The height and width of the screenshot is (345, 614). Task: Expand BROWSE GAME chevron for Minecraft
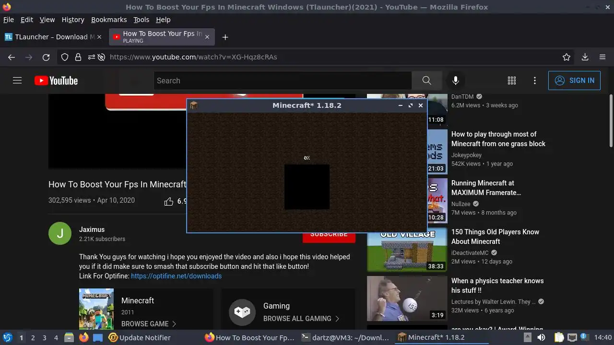[174, 324]
